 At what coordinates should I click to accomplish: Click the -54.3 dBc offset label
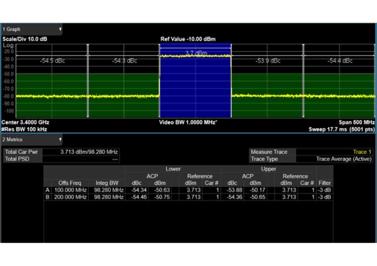coord(124,61)
